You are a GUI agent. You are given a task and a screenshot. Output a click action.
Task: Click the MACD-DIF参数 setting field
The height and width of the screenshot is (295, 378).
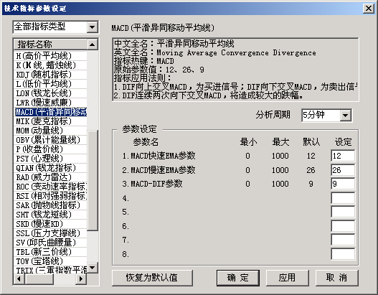pos(343,184)
